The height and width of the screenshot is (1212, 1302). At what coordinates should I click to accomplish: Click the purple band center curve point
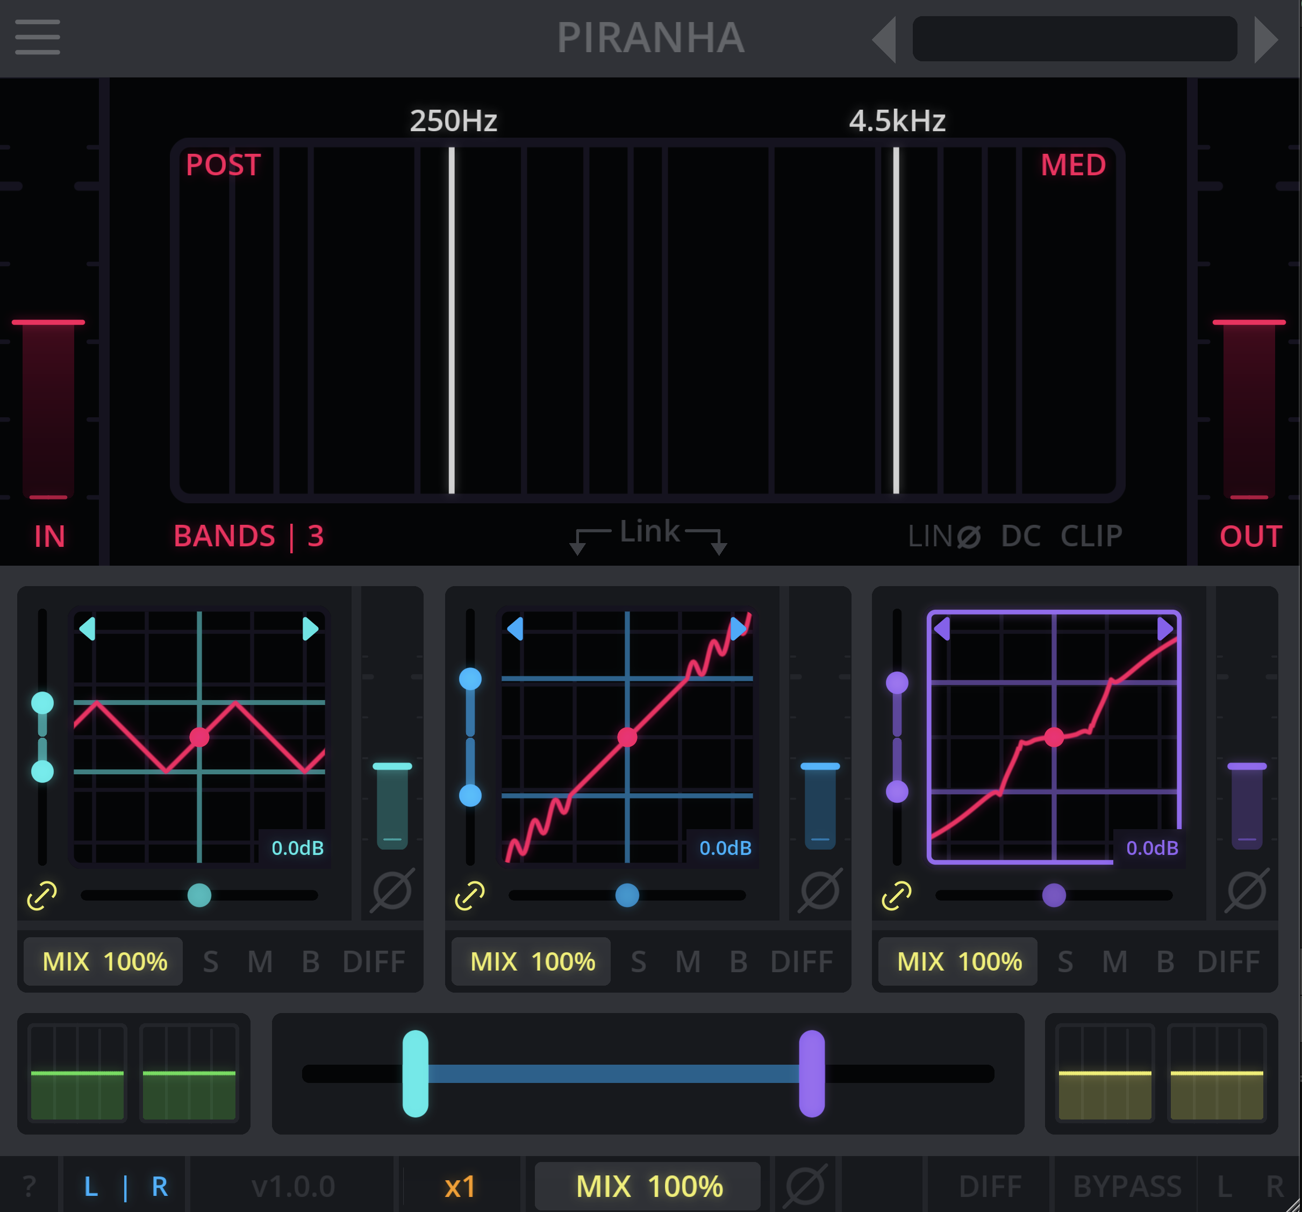tap(1054, 738)
